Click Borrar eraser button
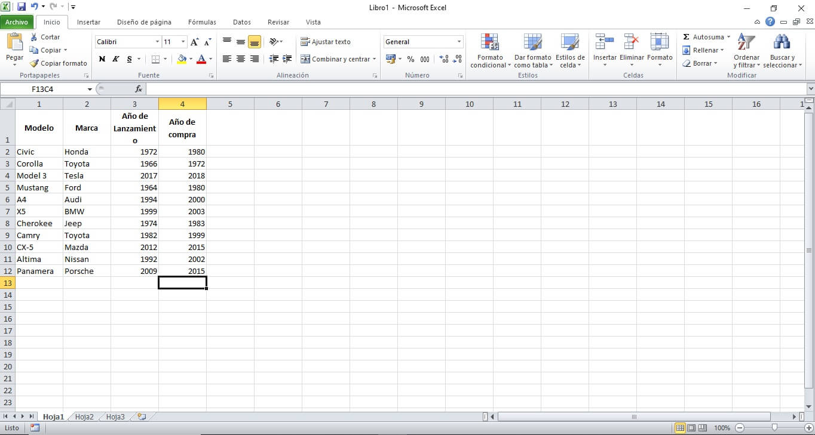This screenshot has width=815, height=435. [x=699, y=63]
